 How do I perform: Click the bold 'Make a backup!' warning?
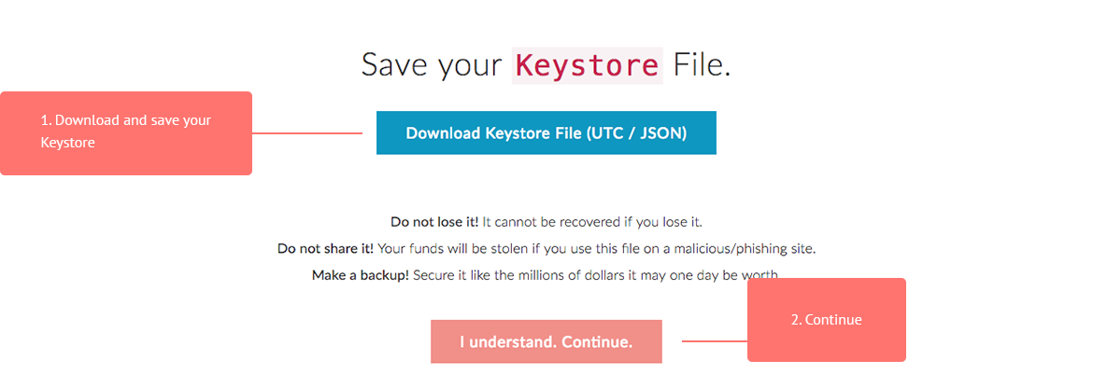pos(360,276)
